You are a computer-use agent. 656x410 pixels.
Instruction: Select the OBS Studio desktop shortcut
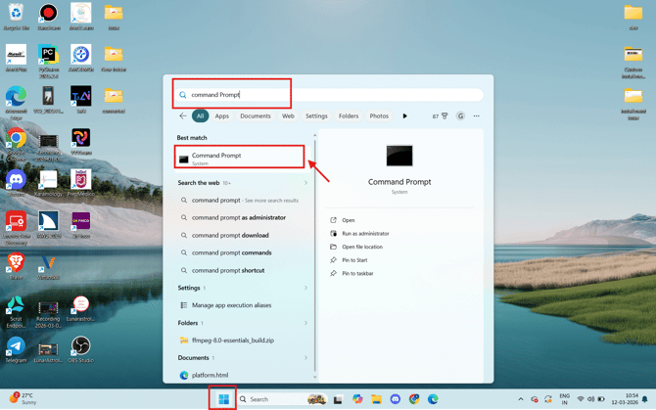coord(80,349)
